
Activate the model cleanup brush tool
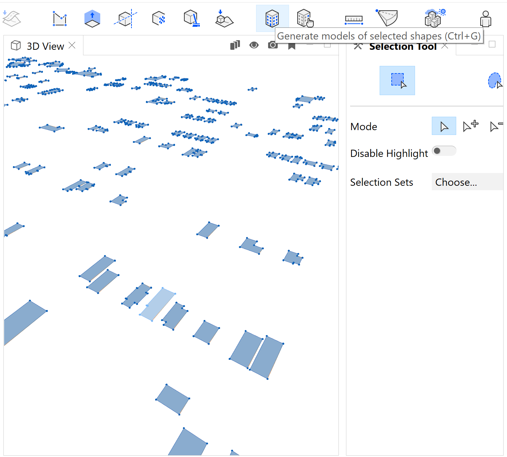(191, 18)
